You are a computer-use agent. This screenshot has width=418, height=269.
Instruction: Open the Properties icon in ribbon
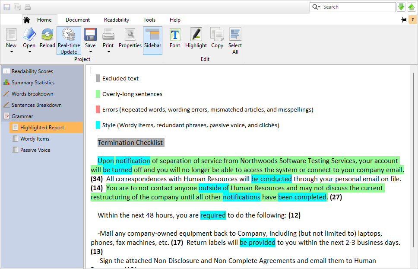[x=130, y=35]
